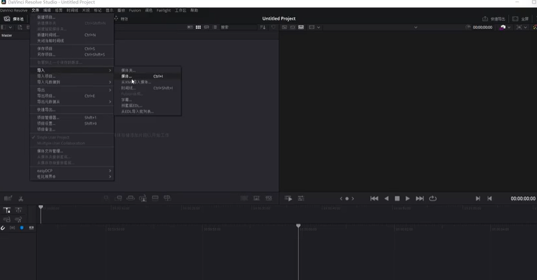Open the viewer tools sliders icon
Screen dimensions: 537x280
point(301,199)
